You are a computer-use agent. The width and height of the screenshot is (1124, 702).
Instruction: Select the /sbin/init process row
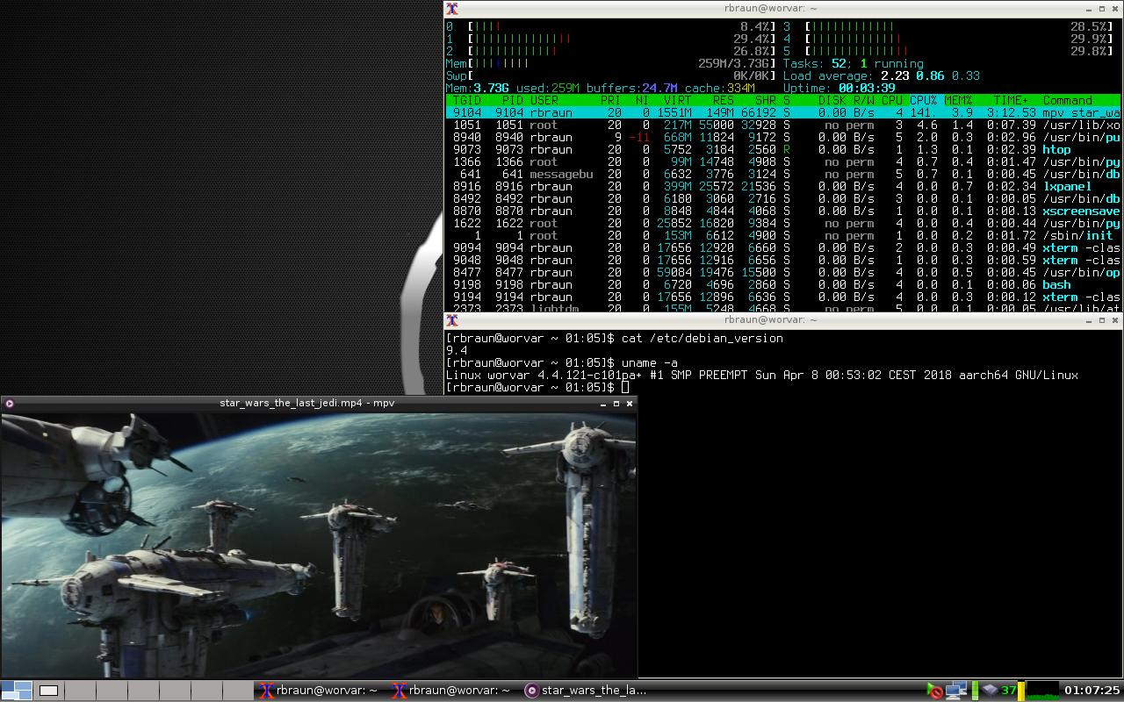pyautogui.click(x=783, y=235)
